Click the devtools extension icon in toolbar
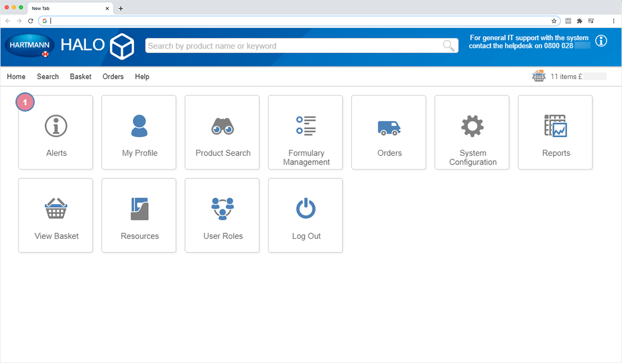 pos(569,21)
